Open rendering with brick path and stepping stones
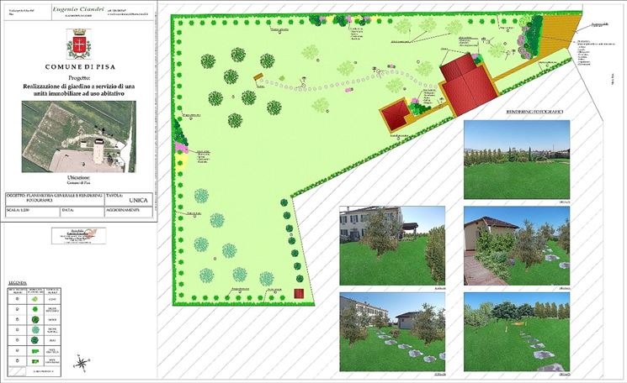 click(x=516, y=245)
